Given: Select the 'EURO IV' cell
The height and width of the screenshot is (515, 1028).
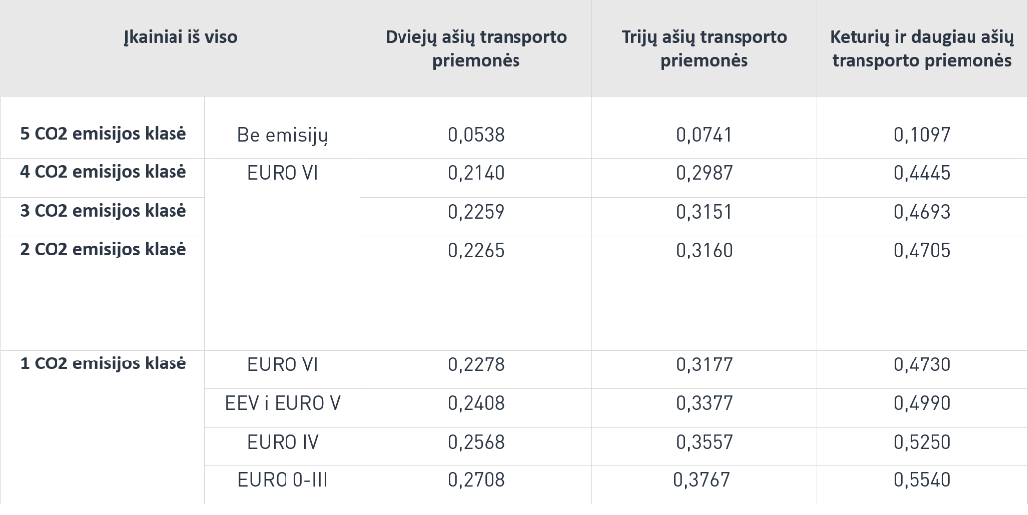Looking at the screenshot, I should [283, 442].
